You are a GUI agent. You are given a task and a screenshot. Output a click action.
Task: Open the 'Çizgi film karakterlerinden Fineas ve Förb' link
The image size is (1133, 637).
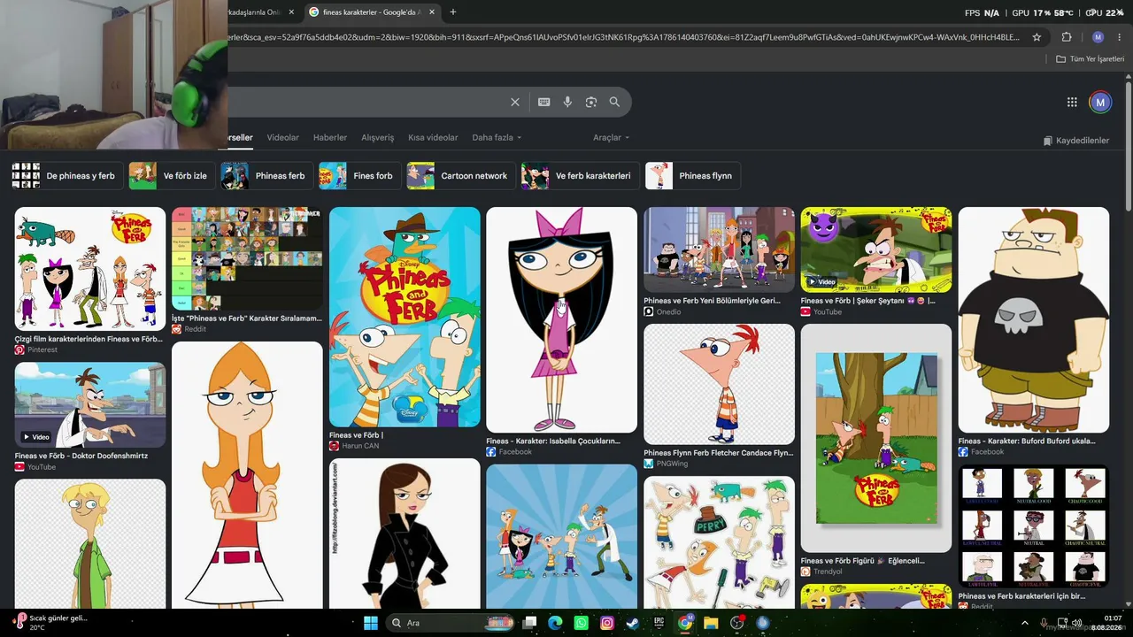click(89, 339)
